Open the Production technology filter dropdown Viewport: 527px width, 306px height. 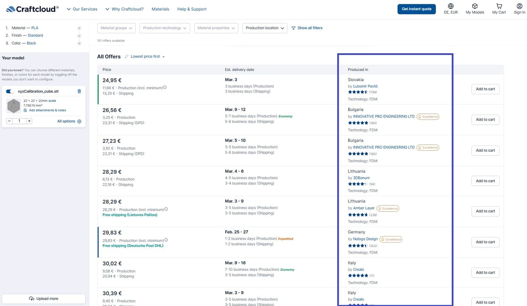coord(165,28)
